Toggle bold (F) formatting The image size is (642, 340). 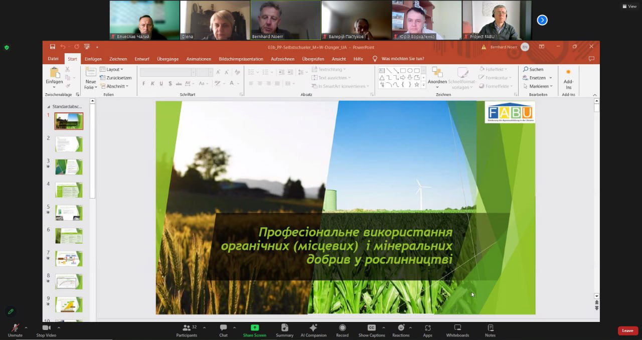(x=144, y=84)
